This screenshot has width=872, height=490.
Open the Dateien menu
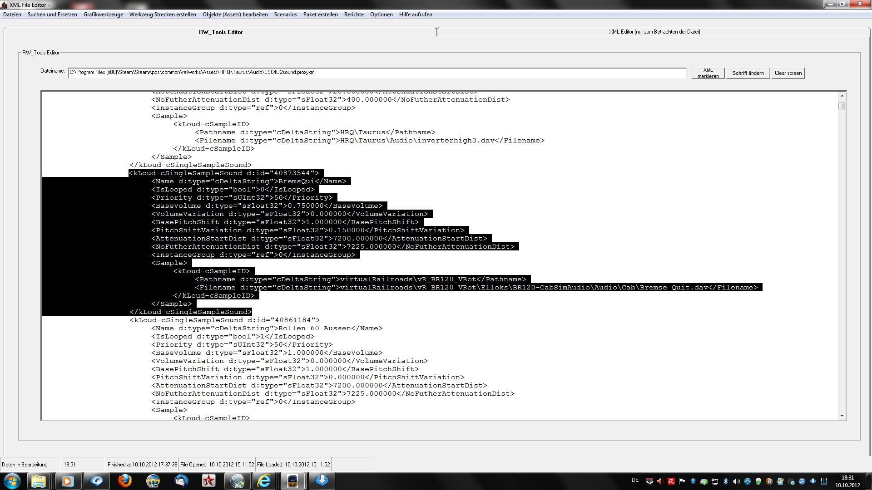click(12, 15)
